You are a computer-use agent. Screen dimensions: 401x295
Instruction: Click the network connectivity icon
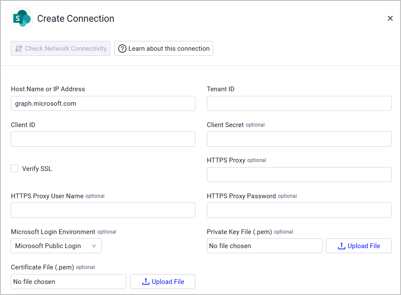[x=19, y=48]
